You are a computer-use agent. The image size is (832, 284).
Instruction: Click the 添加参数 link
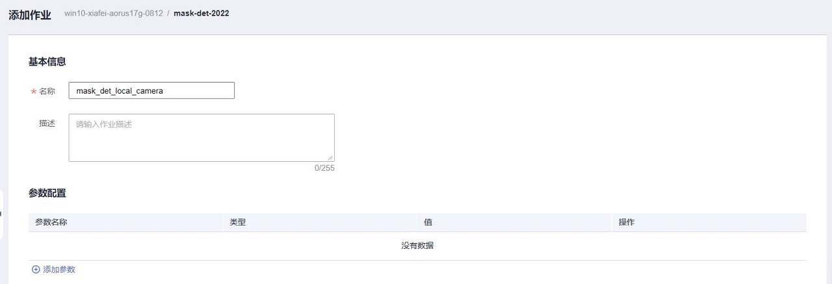tap(59, 269)
